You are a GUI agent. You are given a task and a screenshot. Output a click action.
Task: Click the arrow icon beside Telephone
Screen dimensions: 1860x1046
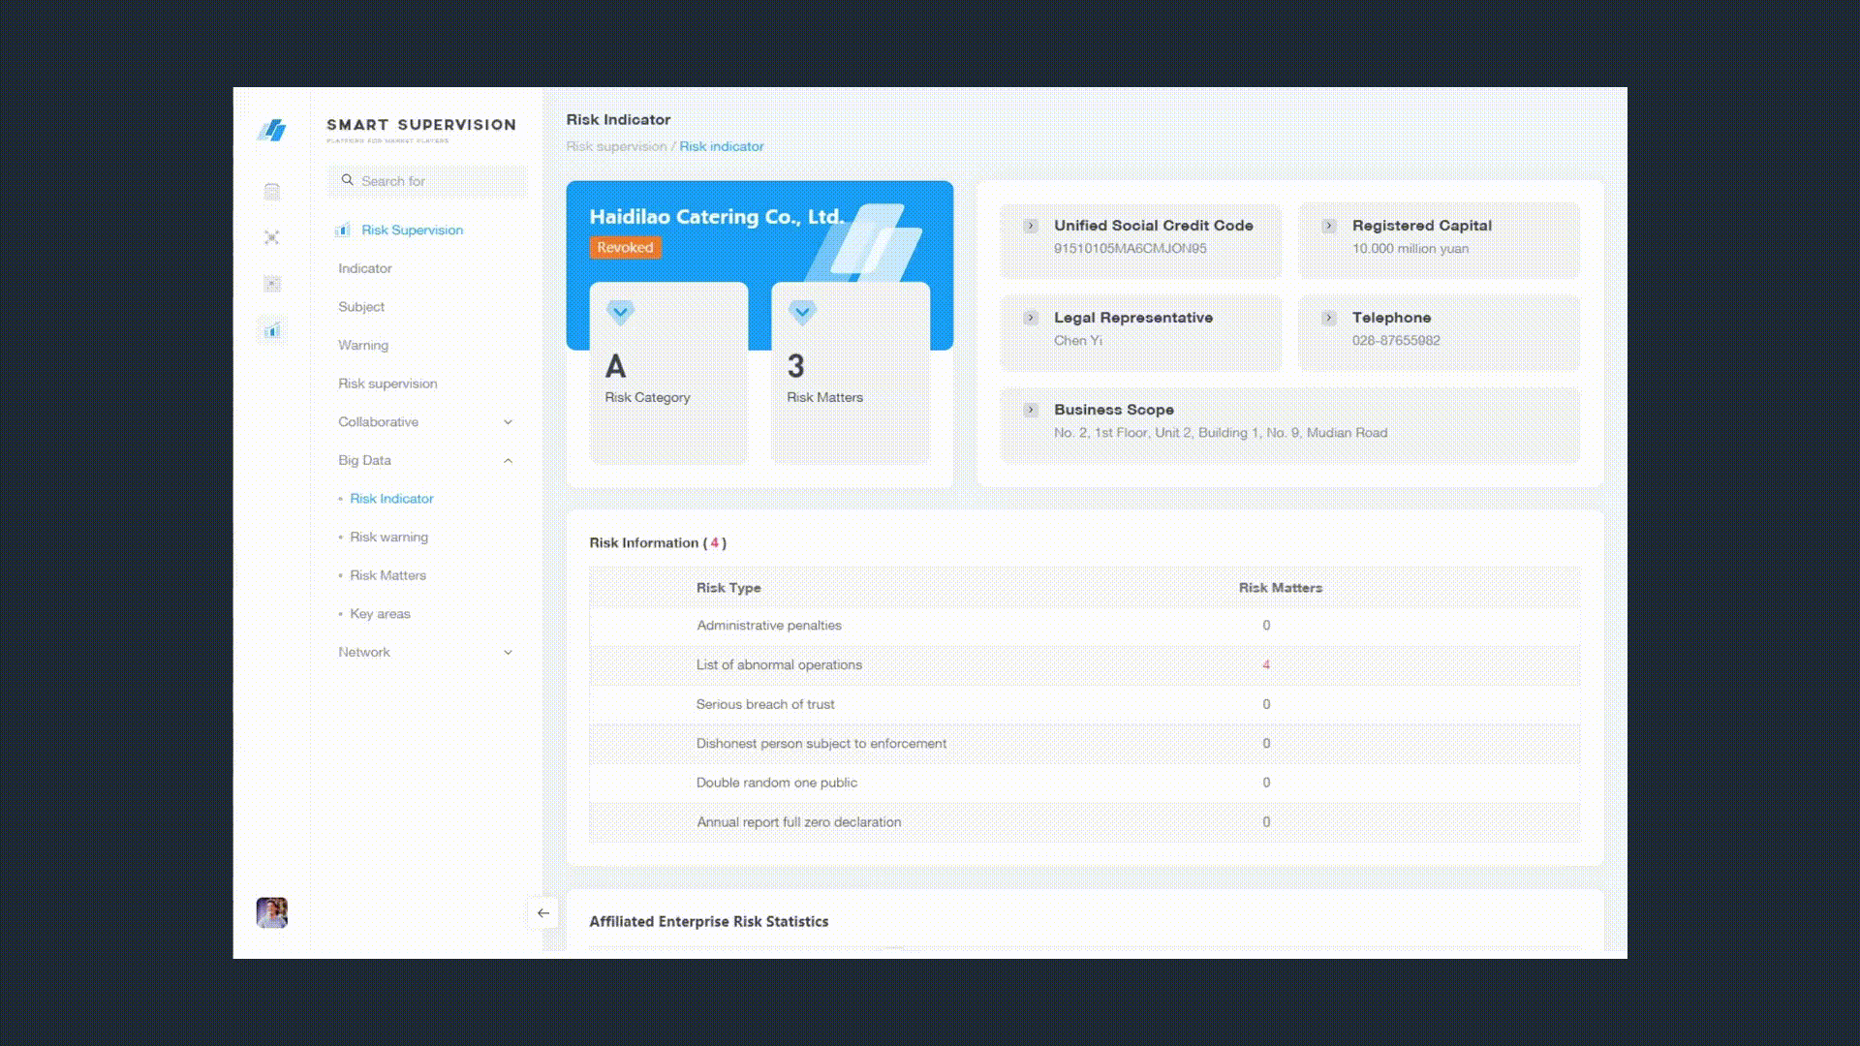pos(1329,318)
